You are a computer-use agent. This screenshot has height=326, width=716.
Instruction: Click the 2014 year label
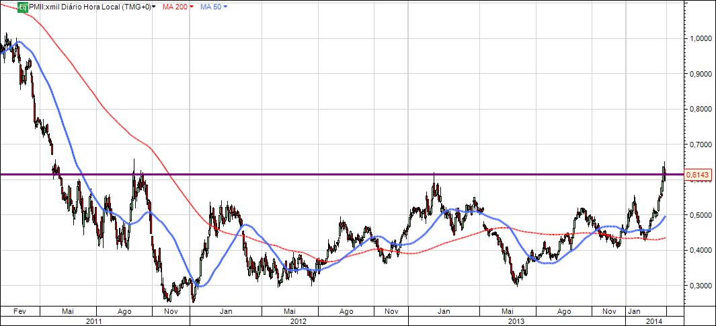[655, 321]
